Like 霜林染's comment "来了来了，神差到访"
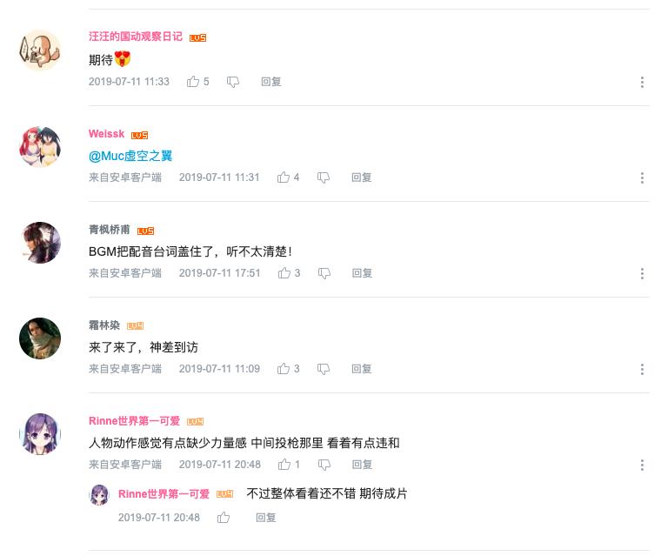This screenshot has height=556, width=661. pos(284,369)
